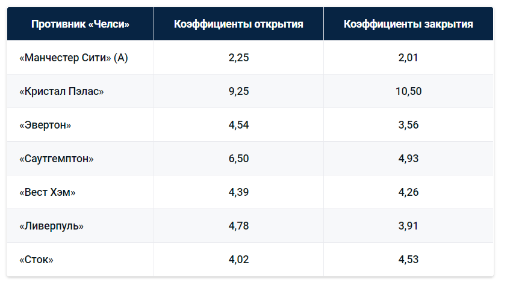This screenshot has width=507, height=295.
Task: Click opening odds value 6,50
Action: (238, 159)
